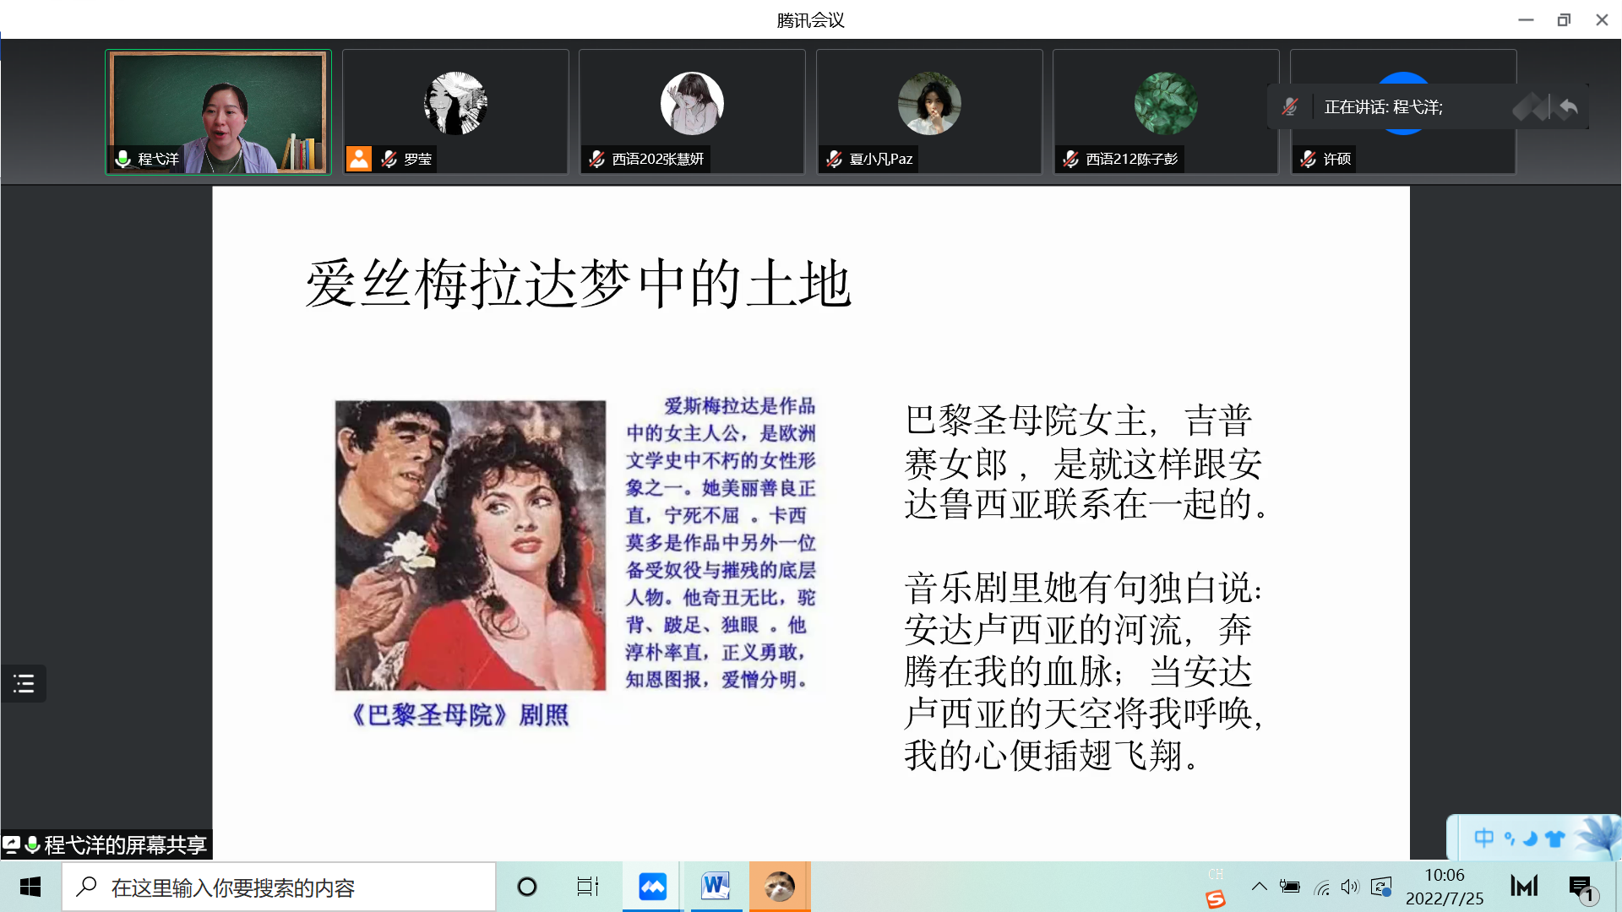Select 罗莹's participant tile avatar
This screenshot has width=1622, height=912.
[x=455, y=104]
